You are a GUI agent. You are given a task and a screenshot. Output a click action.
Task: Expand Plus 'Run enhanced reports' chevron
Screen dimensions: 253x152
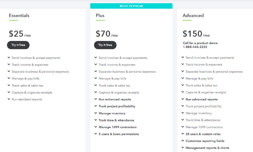coord(96,99)
